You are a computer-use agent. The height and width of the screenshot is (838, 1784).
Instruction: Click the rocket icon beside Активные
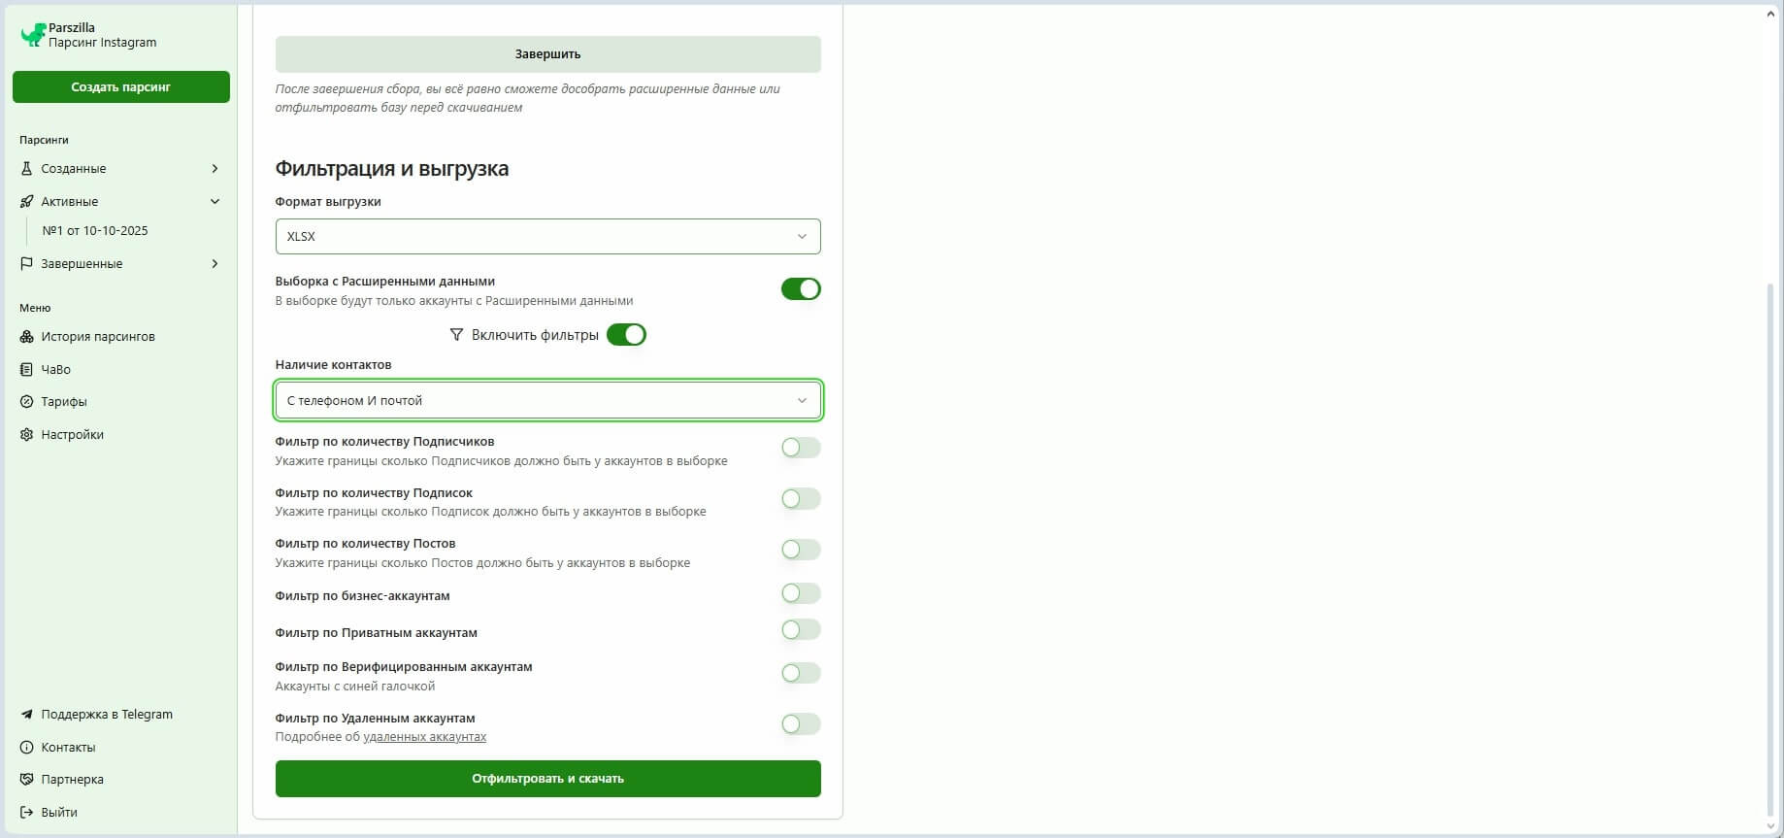(26, 202)
